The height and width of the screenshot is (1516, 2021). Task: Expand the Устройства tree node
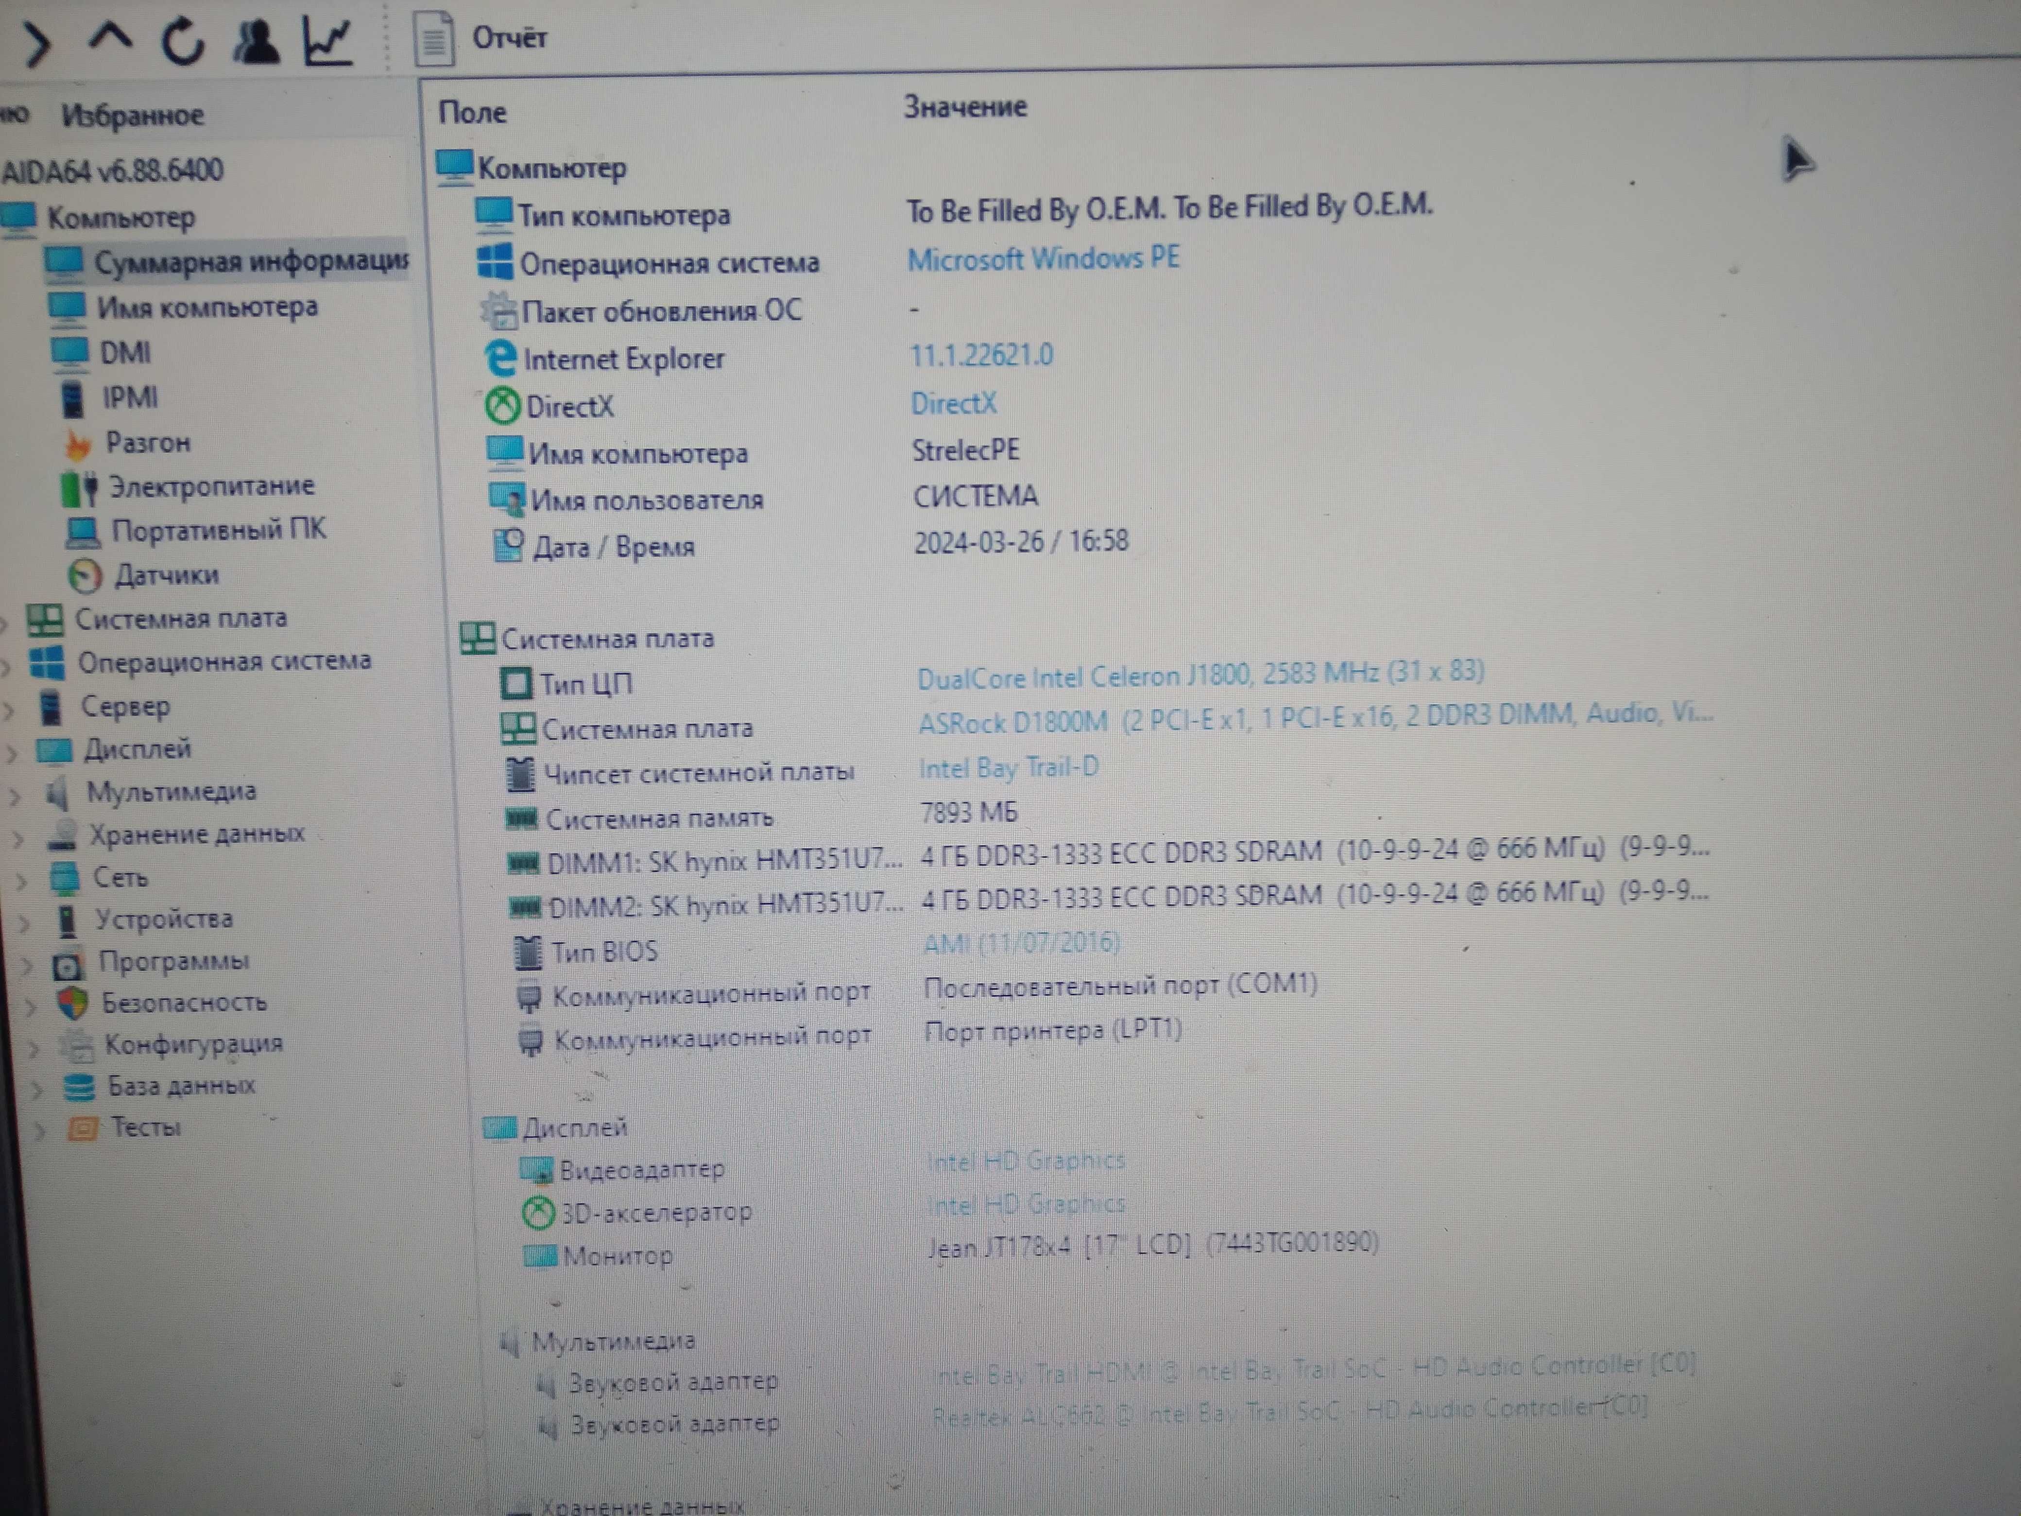25,923
